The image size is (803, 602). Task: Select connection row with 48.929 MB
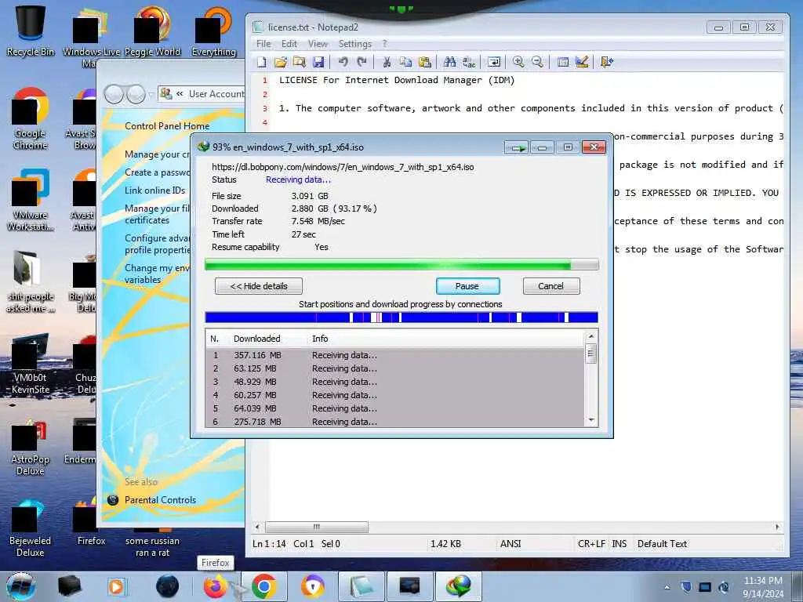395,382
